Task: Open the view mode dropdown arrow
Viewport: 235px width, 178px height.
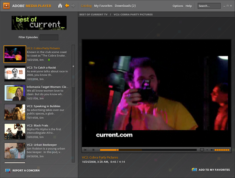Action: tap(207, 150)
